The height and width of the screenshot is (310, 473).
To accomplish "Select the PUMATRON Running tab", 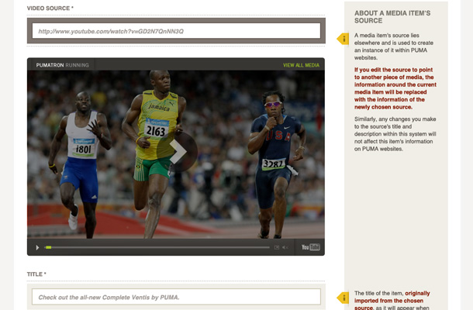I will point(63,65).
